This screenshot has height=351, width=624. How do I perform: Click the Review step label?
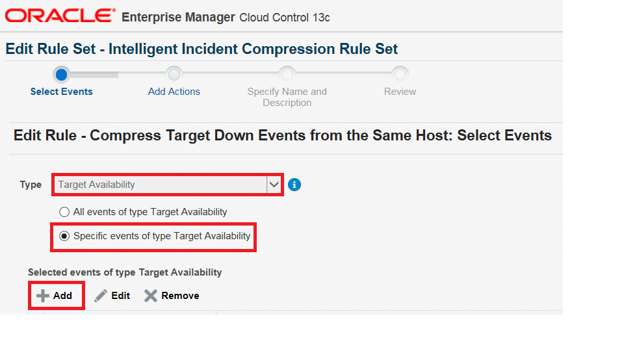400,92
